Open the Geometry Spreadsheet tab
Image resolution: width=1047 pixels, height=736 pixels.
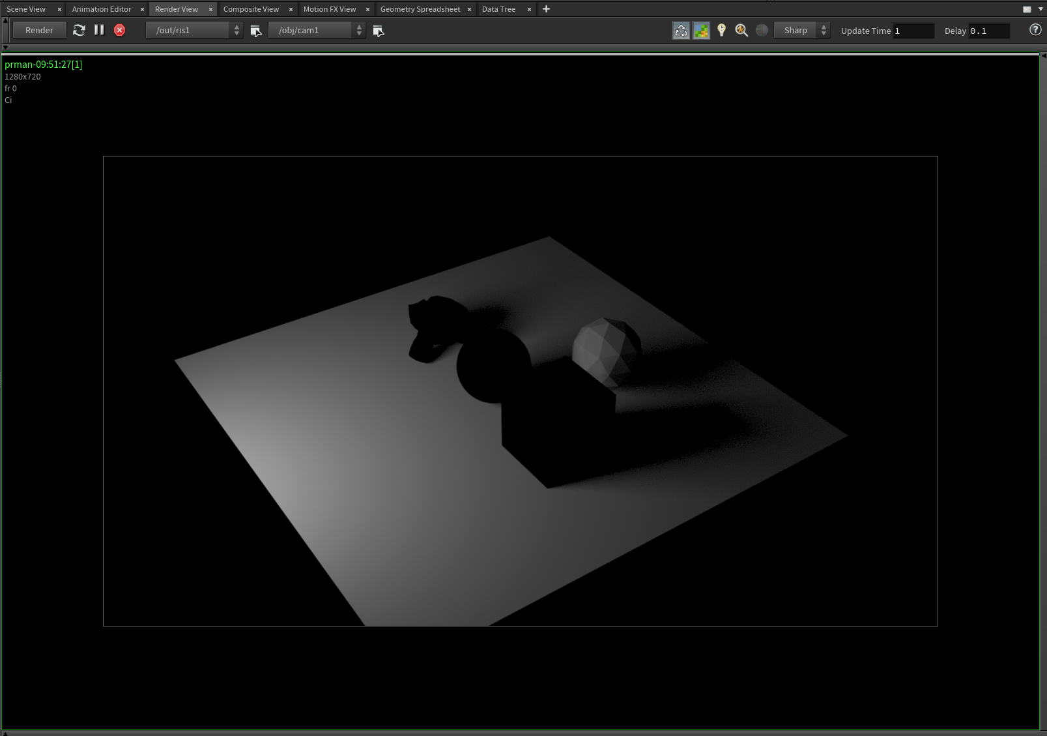(x=420, y=8)
